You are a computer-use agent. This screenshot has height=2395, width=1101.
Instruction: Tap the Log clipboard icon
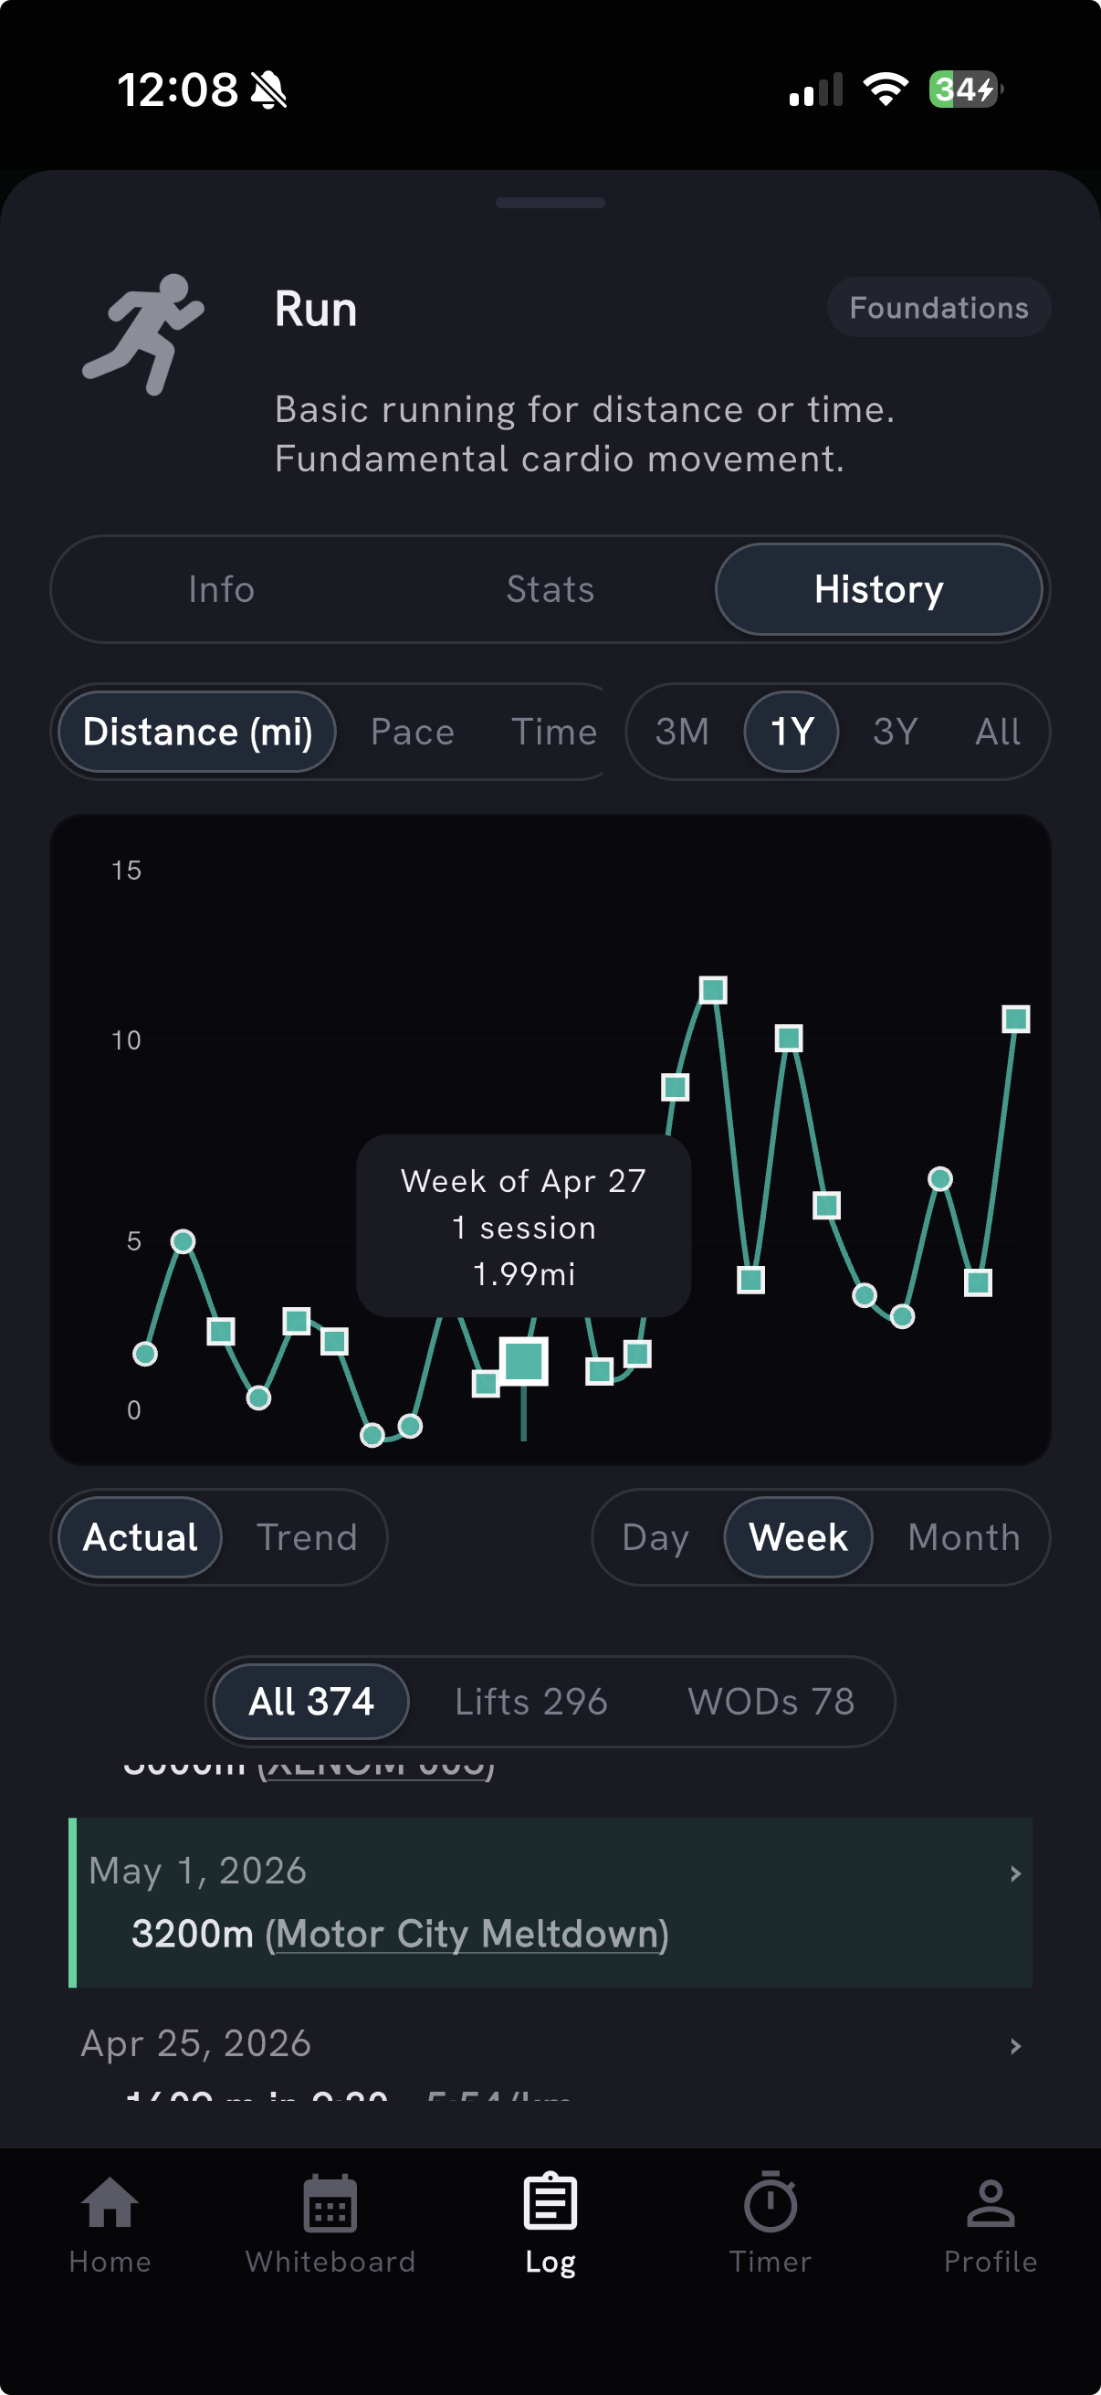(x=550, y=2200)
